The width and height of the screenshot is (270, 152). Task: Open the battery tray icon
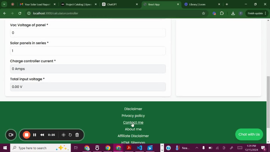(210, 148)
